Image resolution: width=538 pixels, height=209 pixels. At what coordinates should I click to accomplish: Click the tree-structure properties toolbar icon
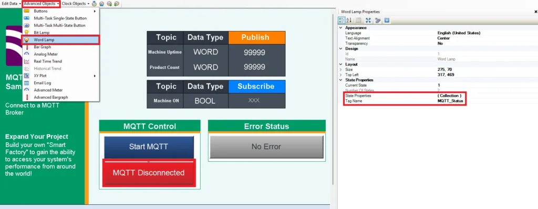(378, 20)
